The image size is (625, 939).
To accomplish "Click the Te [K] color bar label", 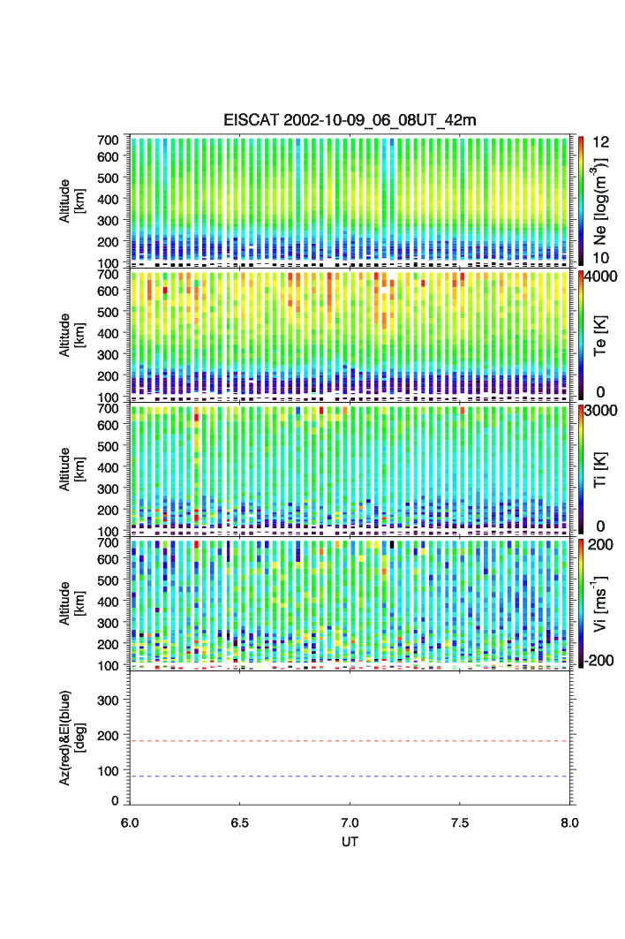I will 599,334.
